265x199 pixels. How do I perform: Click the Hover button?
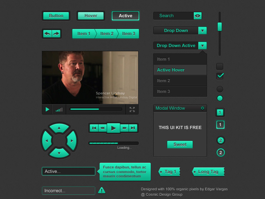pyautogui.click(x=91, y=16)
